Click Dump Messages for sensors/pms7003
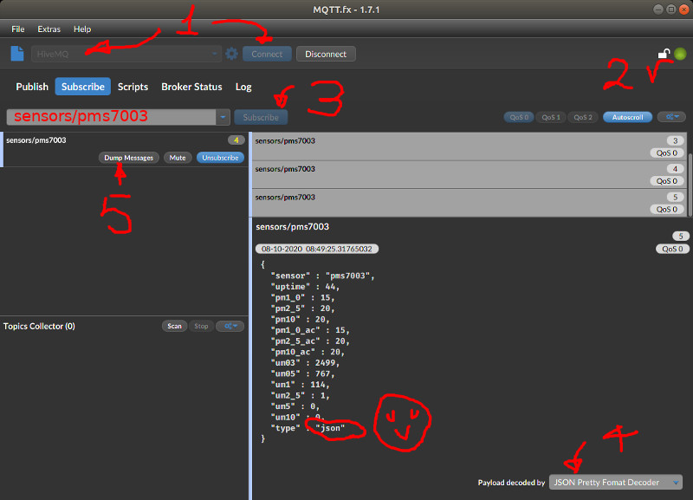 point(128,158)
